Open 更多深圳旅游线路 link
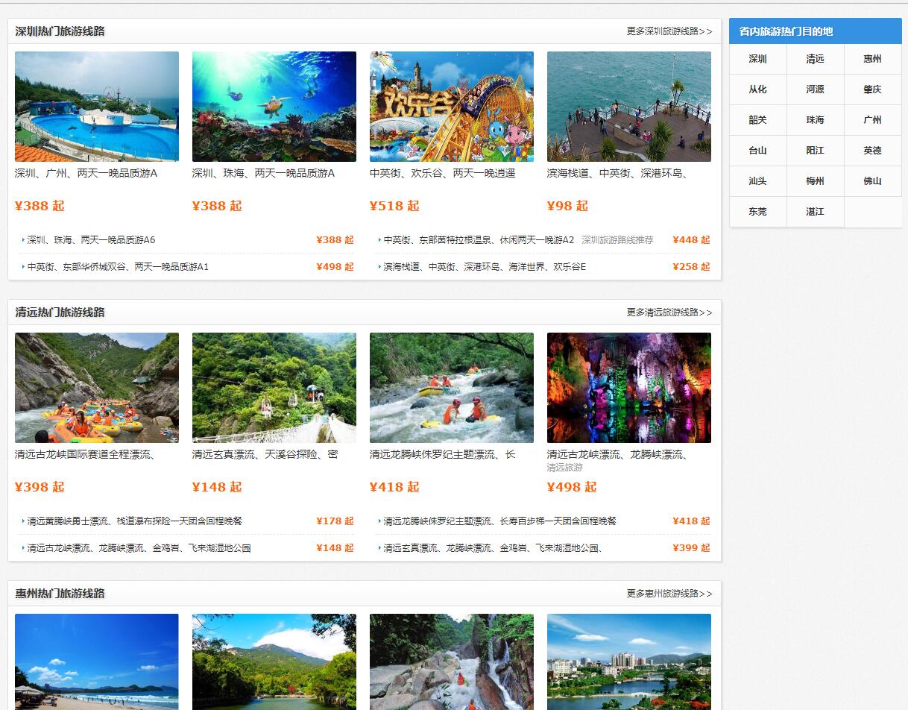The height and width of the screenshot is (710, 908). (x=669, y=31)
